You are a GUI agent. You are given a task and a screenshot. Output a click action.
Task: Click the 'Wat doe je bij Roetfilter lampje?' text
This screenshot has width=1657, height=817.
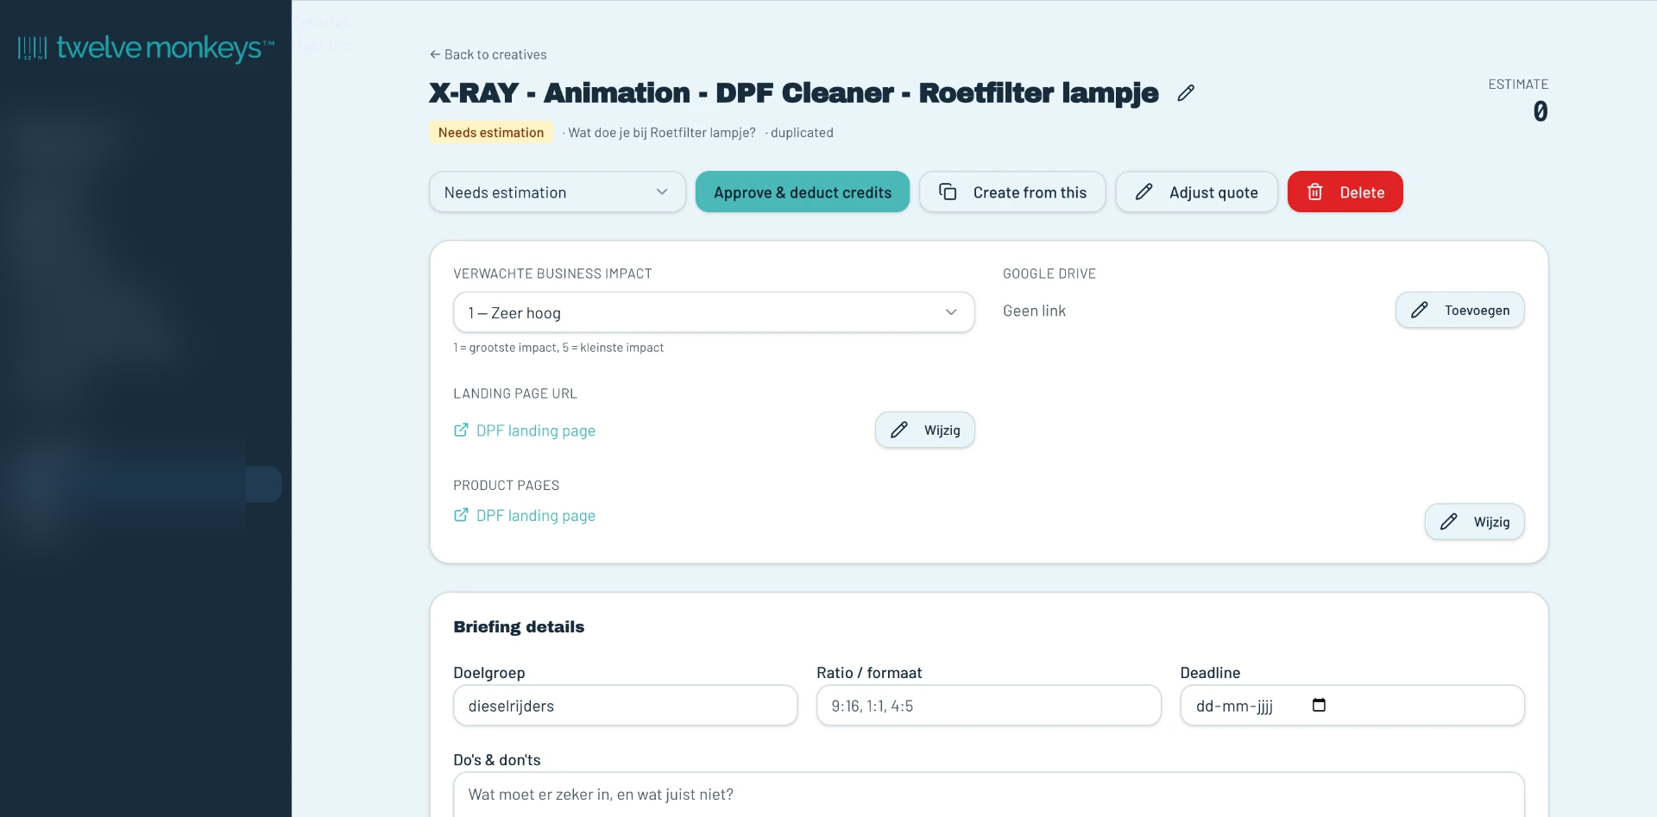click(x=662, y=133)
